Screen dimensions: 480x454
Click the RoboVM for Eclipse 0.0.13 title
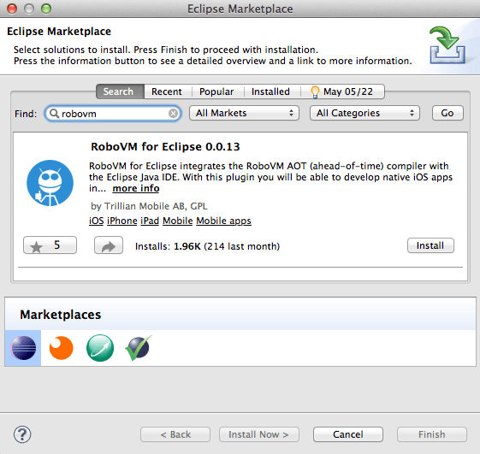point(165,146)
